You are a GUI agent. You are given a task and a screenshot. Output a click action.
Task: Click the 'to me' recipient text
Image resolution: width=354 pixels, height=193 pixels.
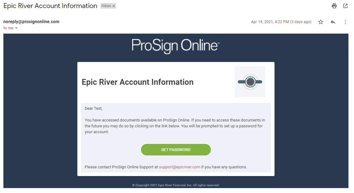(x=8, y=28)
